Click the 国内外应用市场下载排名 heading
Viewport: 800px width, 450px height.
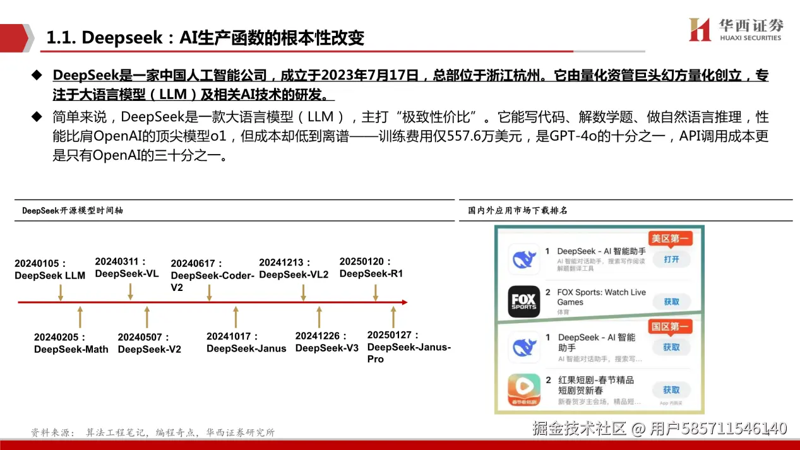click(x=518, y=210)
